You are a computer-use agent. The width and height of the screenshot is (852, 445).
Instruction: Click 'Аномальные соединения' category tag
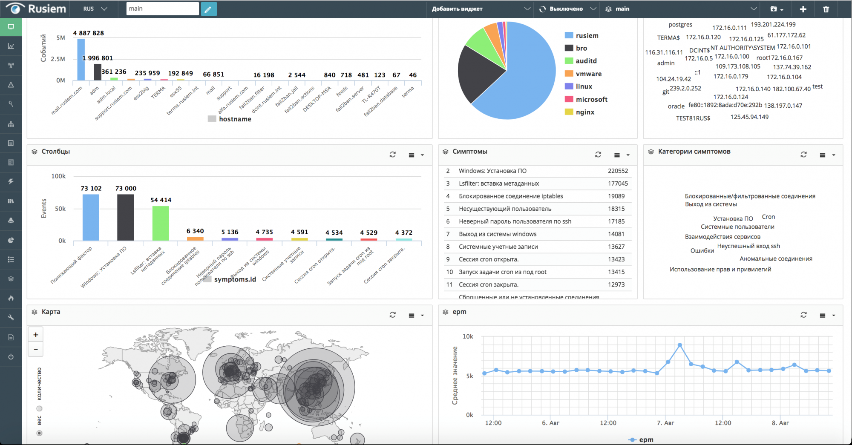click(x=776, y=258)
